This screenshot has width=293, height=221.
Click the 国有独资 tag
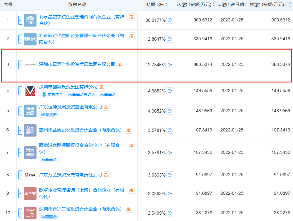click(x=49, y=115)
